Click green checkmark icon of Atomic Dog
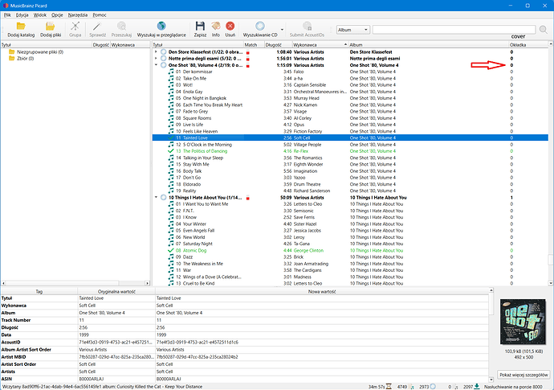Screen dimensions: 554x390 click(171, 251)
